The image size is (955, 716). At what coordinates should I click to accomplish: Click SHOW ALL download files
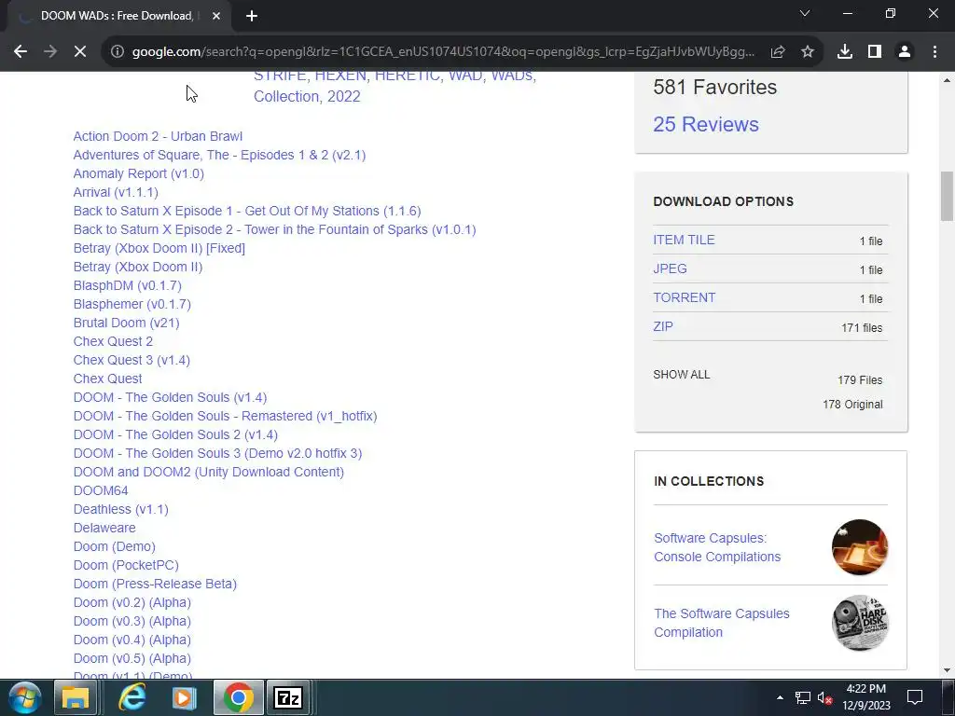682,375
